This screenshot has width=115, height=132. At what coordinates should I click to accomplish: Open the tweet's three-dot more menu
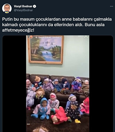pyautogui.click(x=111, y=6)
